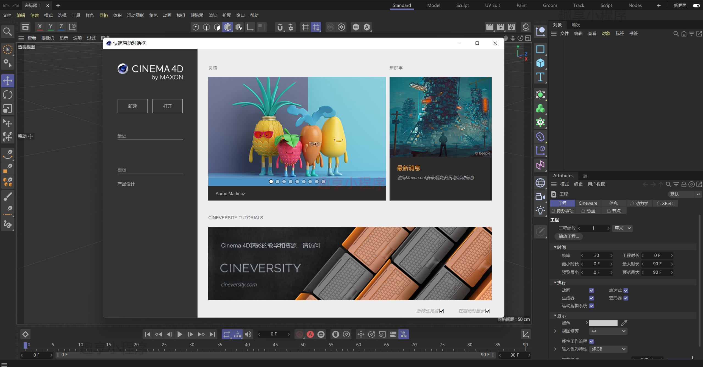Uncheck the 在启动时显示 checkbox
Viewport: 703px width, 367px height.
(x=488, y=311)
